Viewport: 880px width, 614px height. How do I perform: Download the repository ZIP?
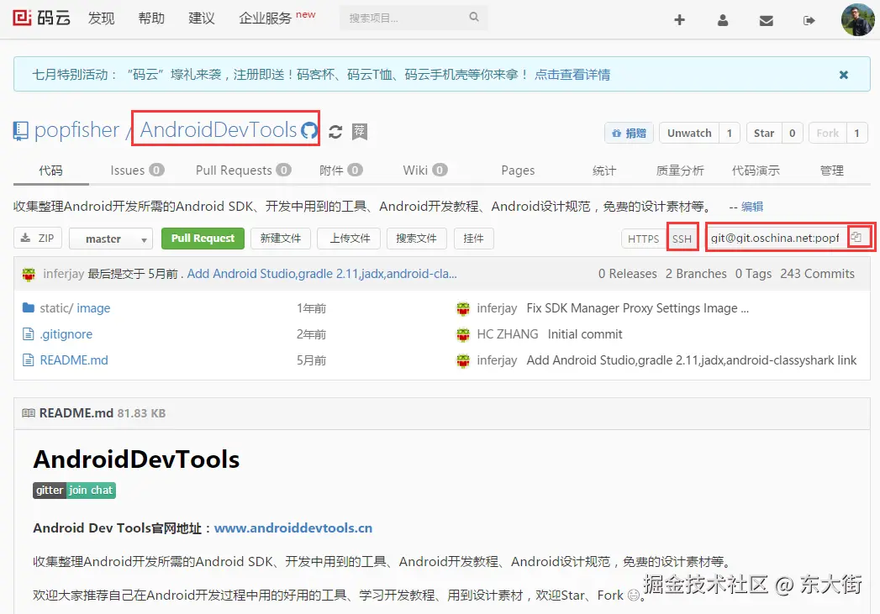pos(38,239)
